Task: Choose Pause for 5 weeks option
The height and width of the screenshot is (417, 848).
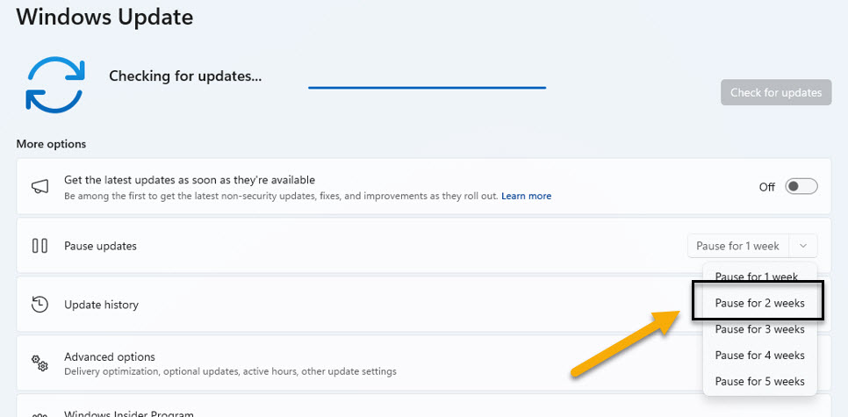Action: [x=759, y=381]
